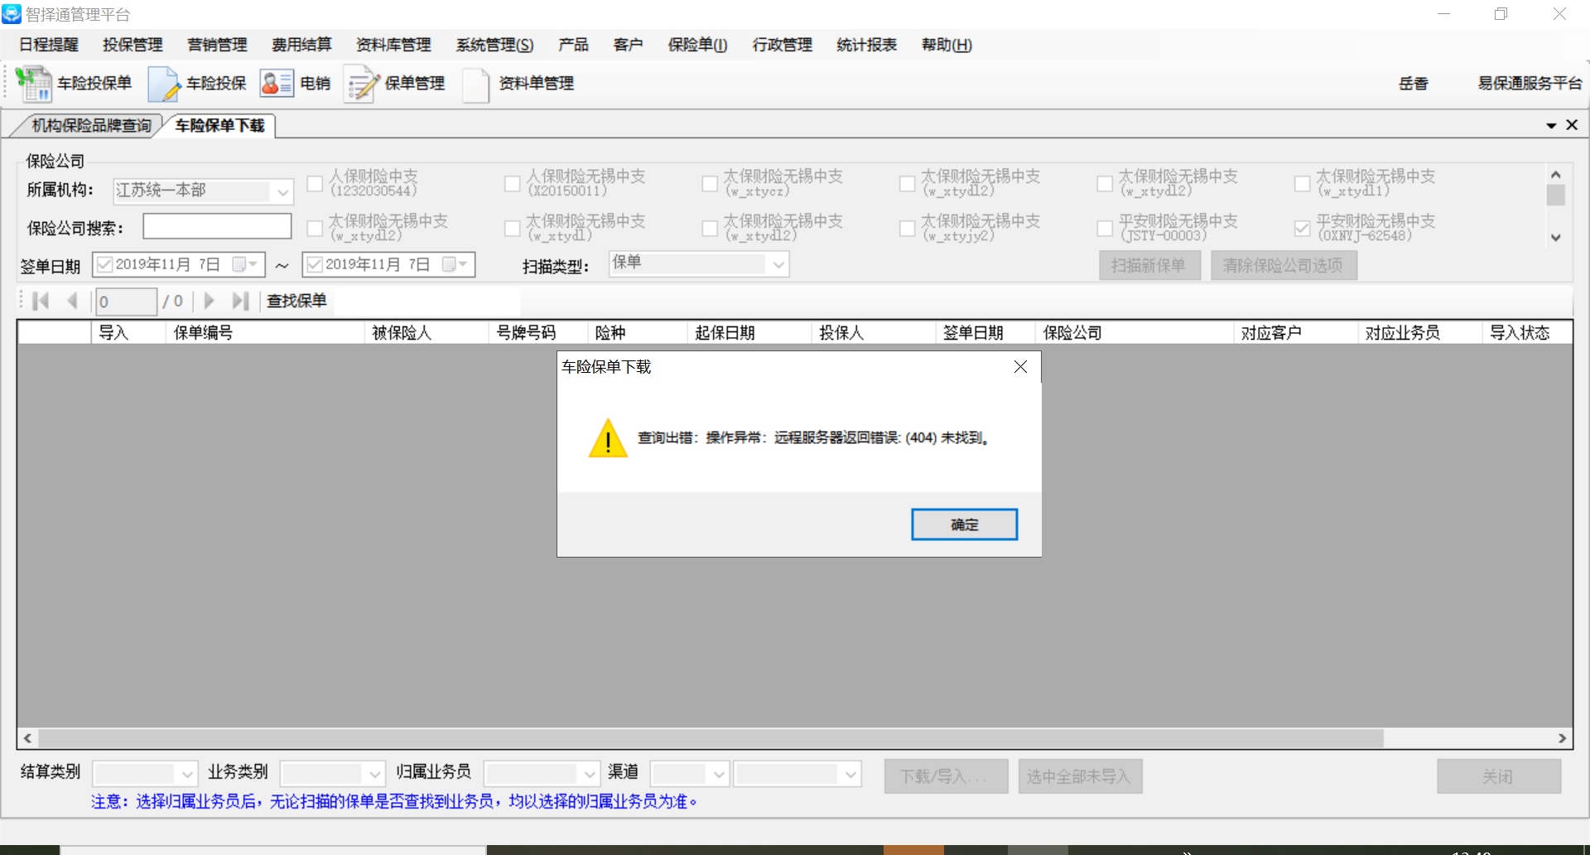Click the 易保通服务平台 link in the toolbar
1590x855 pixels.
pos(1530,83)
